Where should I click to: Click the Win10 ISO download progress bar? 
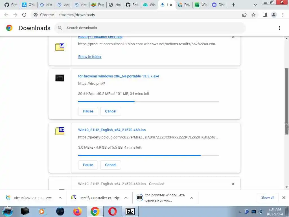pyautogui.click(x=148, y=155)
